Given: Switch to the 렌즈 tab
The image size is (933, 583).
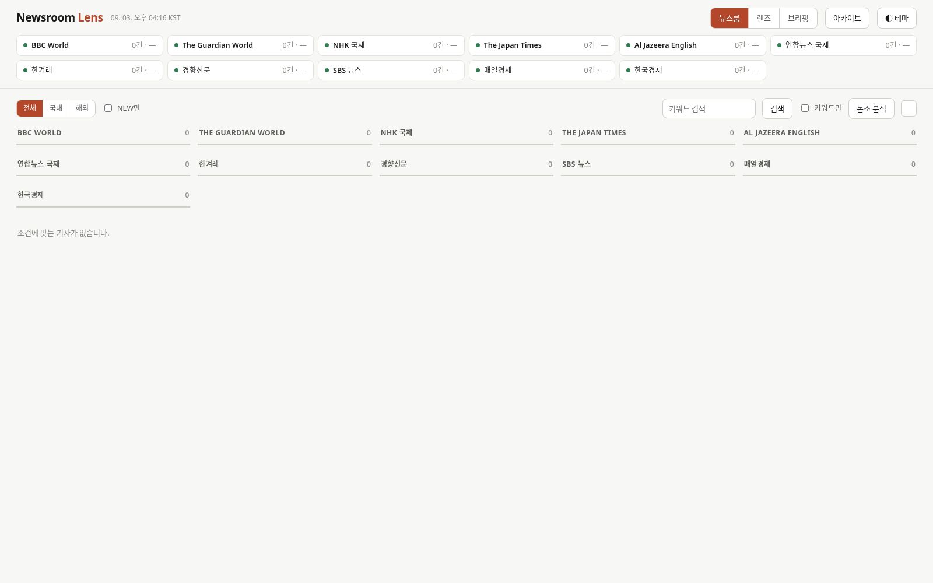Looking at the screenshot, I should pos(764,18).
